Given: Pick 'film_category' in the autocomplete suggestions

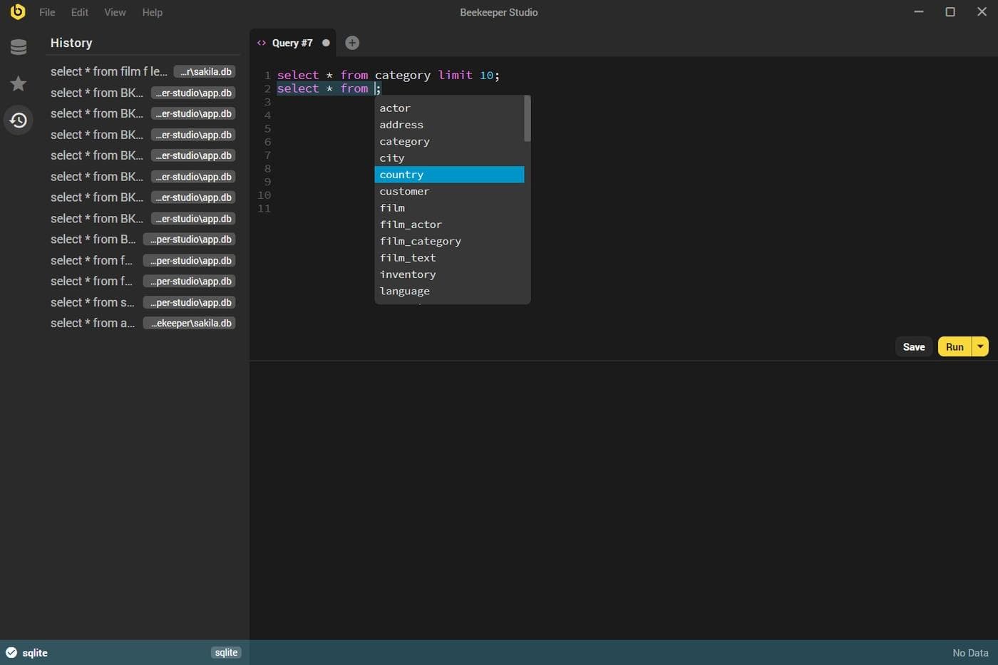Looking at the screenshot, I should [420, 241].
